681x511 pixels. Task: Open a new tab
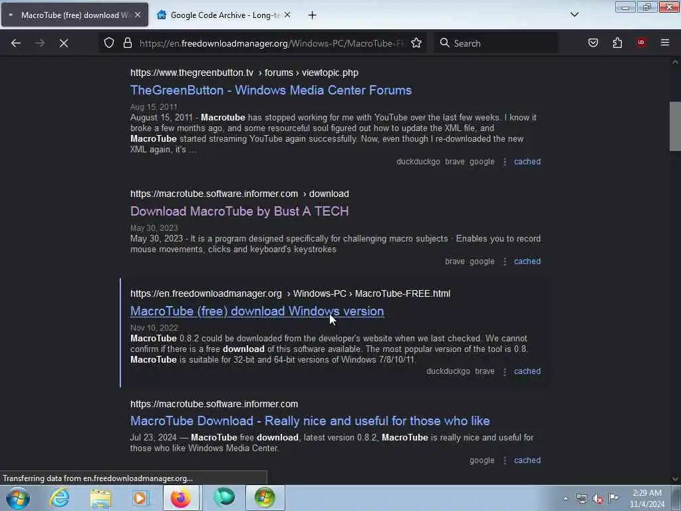click(x=313, y=15)
